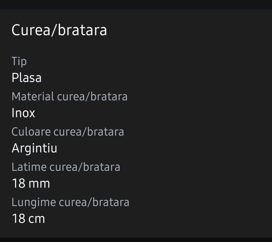Click the Material curea/bratara label
Image resolution: width=272 pixels, height=242 pixels.
tap(69, 96)
